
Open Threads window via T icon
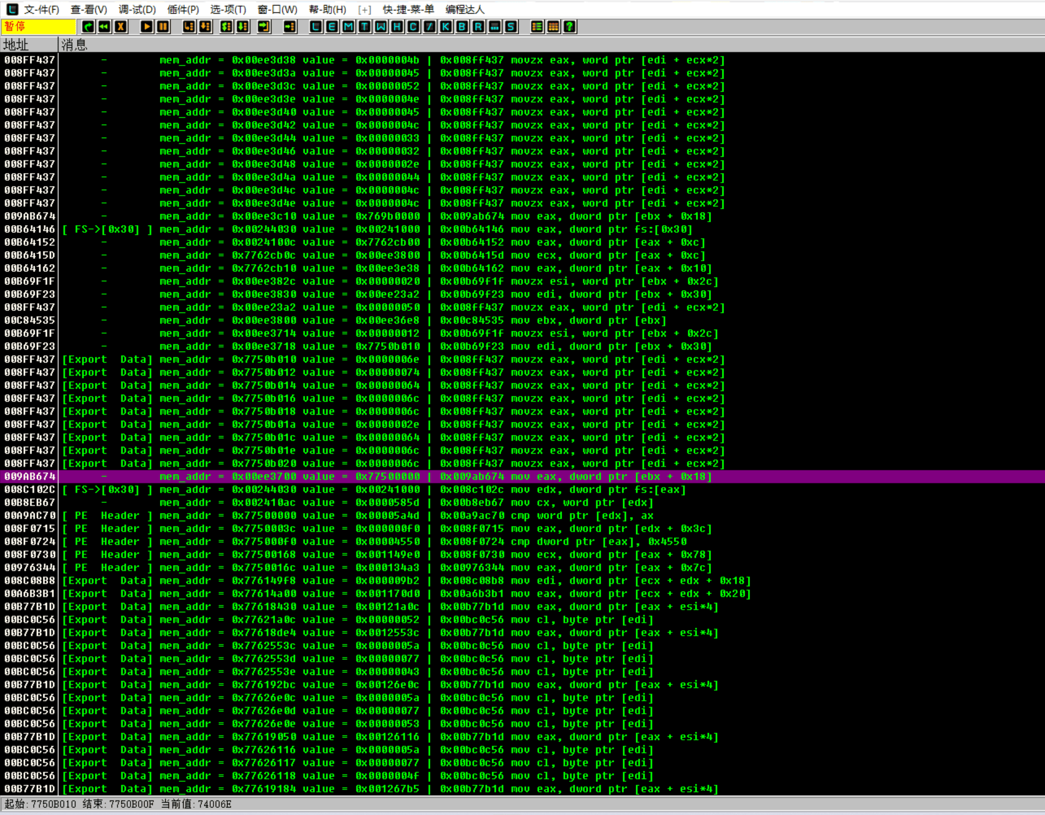(365, 27)
